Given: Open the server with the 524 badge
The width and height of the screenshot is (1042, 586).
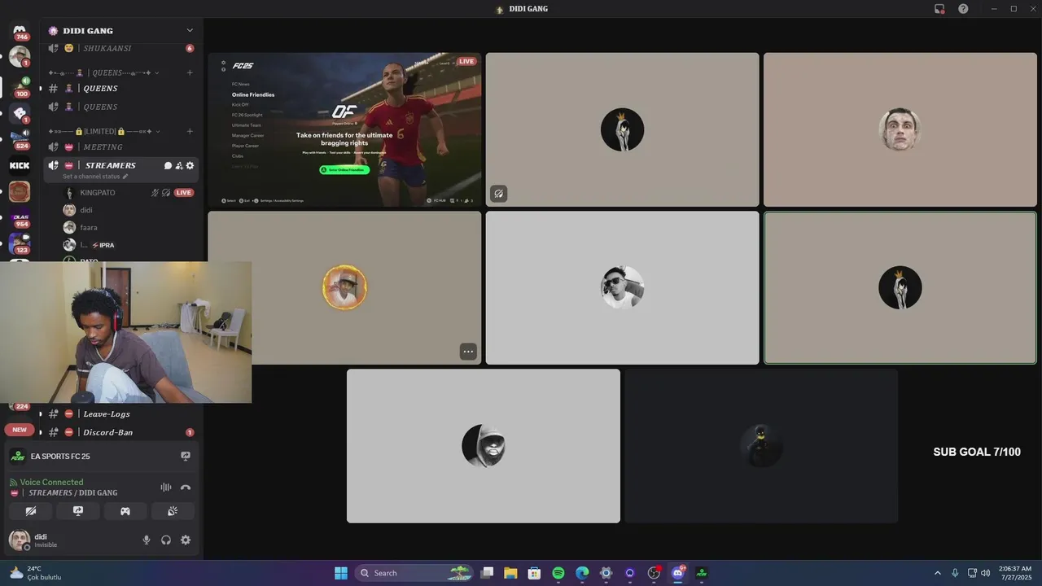Looking at the screenshot, I should tap(20, 139).
